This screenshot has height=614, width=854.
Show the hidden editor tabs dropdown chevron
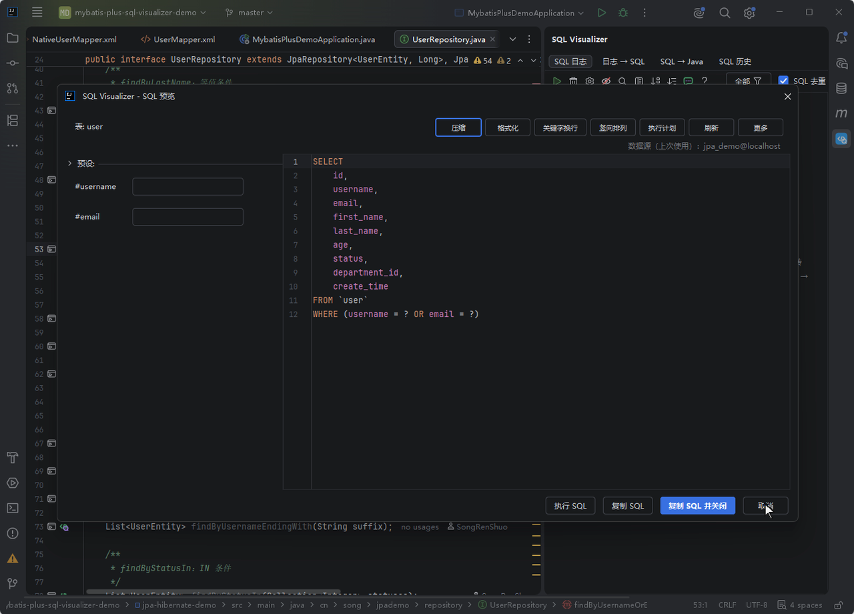pos(512,39)
